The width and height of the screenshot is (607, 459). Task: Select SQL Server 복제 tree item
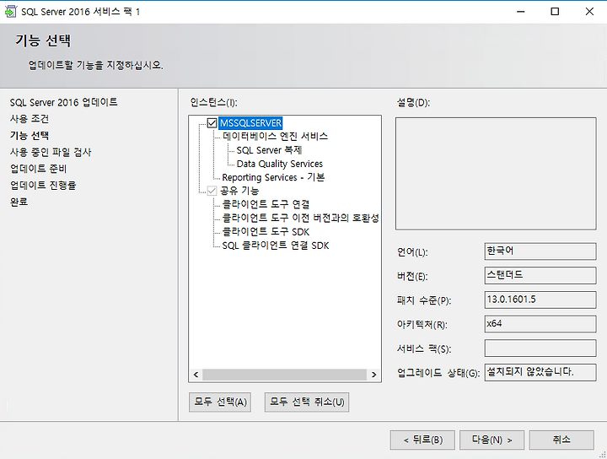[x=269, y=150]
